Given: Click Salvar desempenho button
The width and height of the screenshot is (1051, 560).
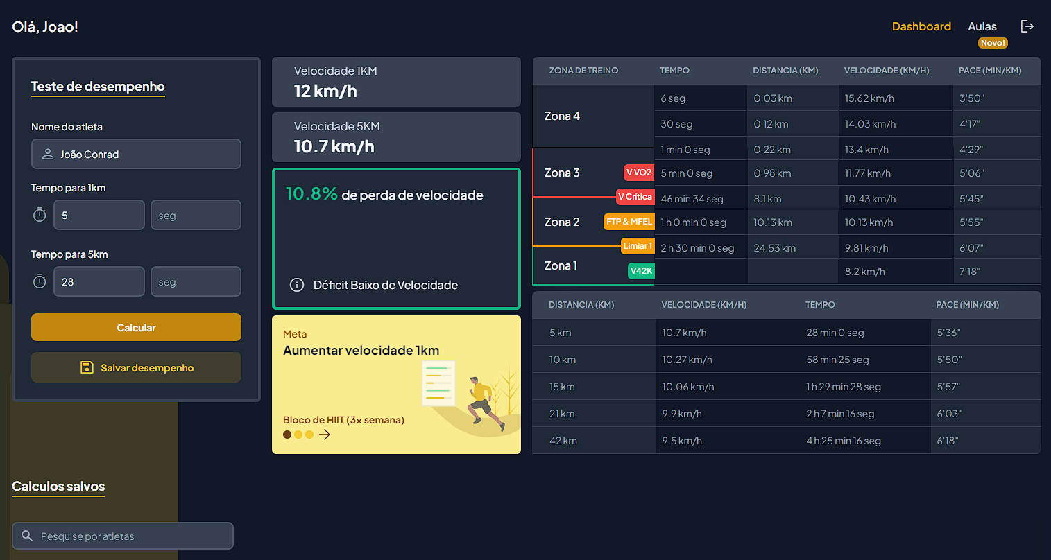Looking at the screenshot, I should point(136,367).
